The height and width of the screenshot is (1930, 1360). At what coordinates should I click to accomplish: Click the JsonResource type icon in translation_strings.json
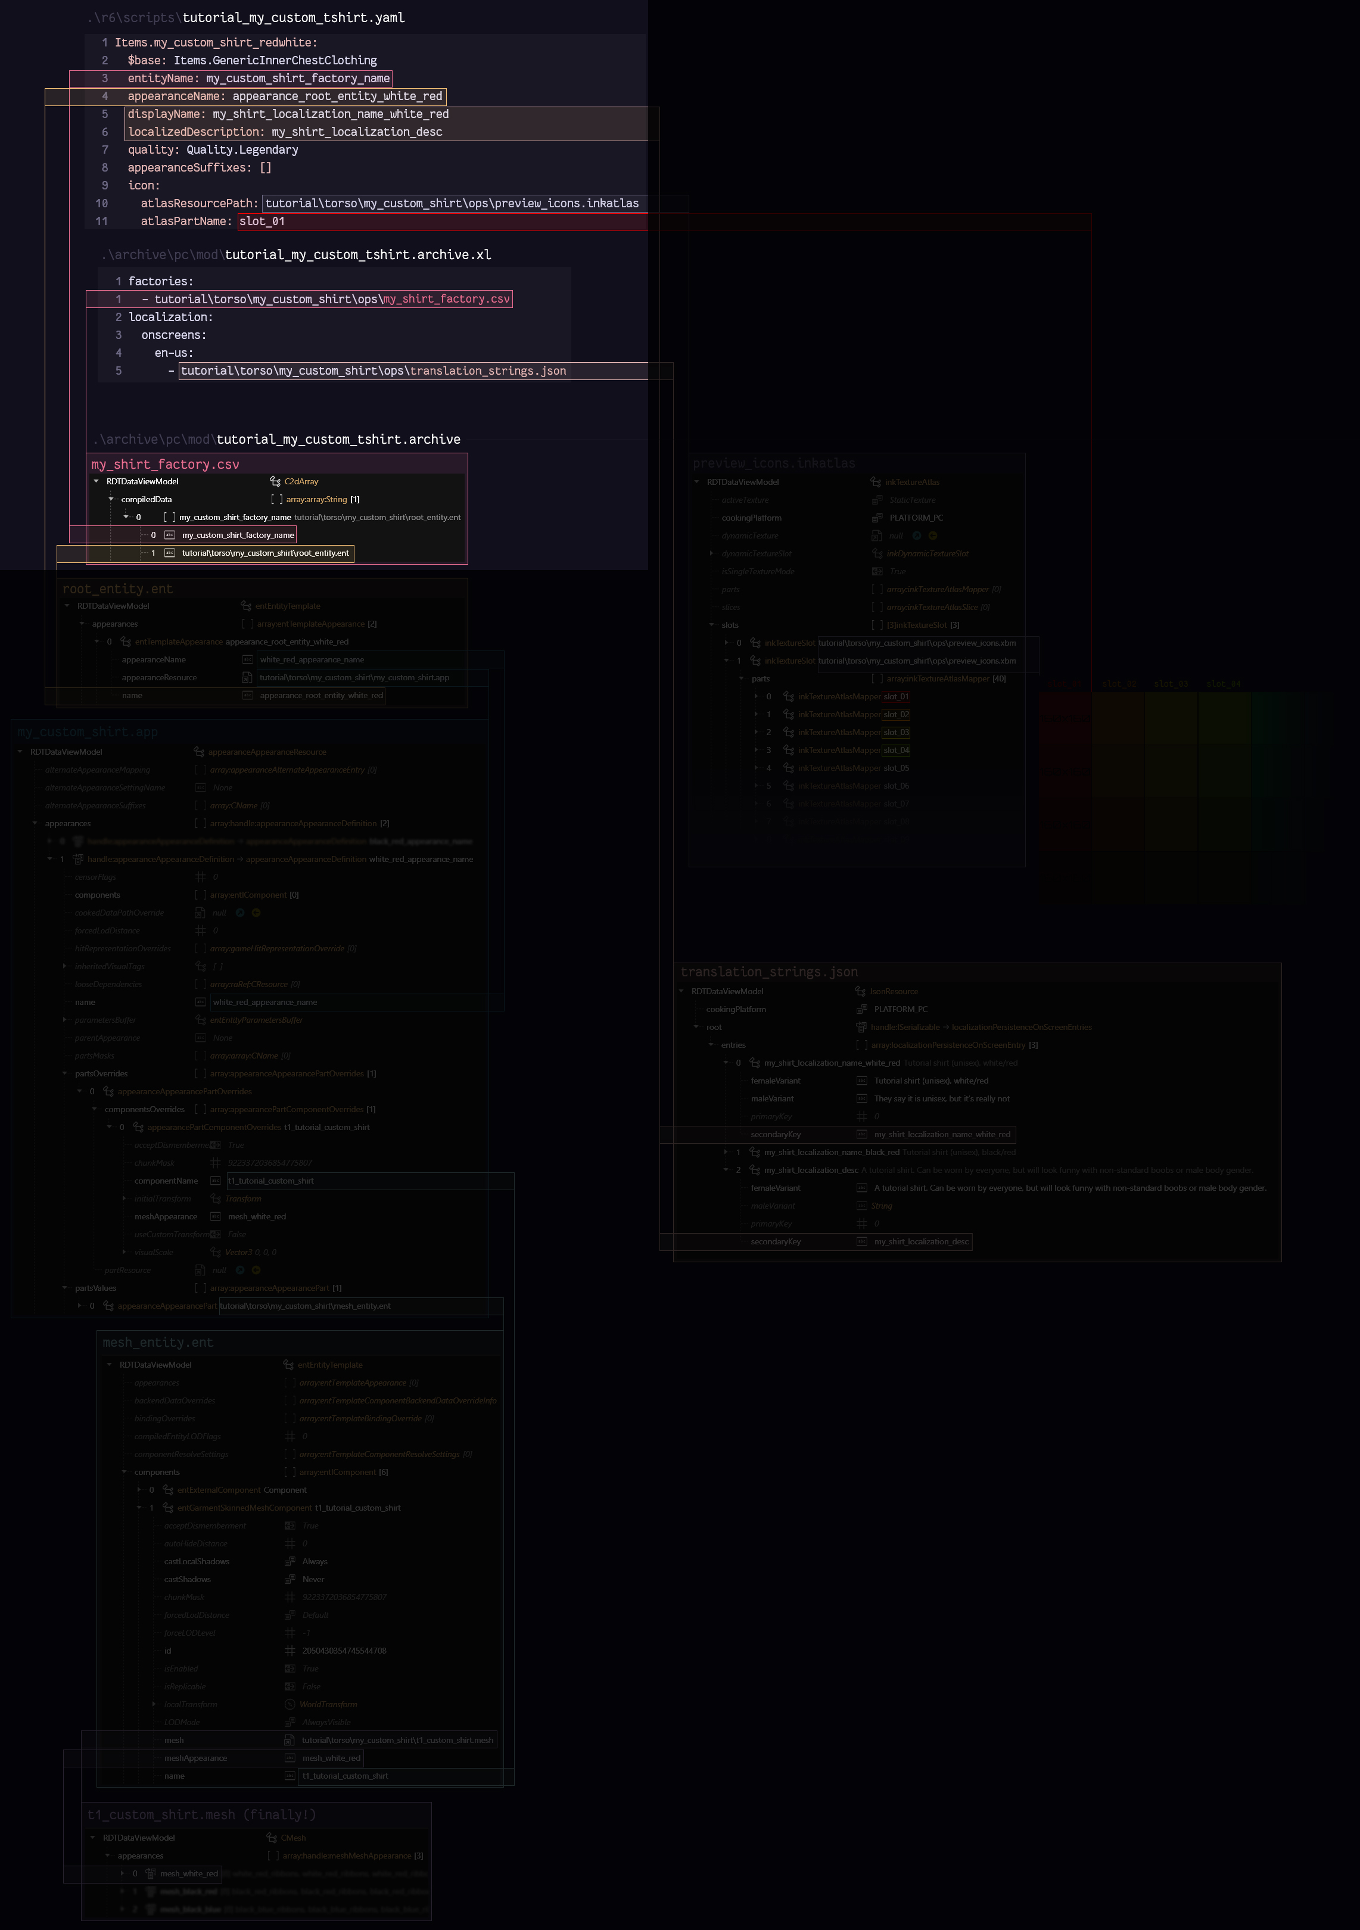click(x=860, y=992)
